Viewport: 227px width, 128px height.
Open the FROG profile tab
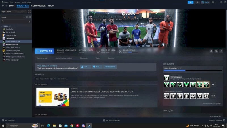click(51, 6)
